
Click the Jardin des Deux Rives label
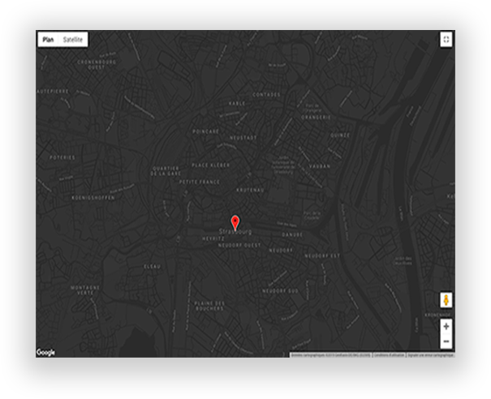403,260
